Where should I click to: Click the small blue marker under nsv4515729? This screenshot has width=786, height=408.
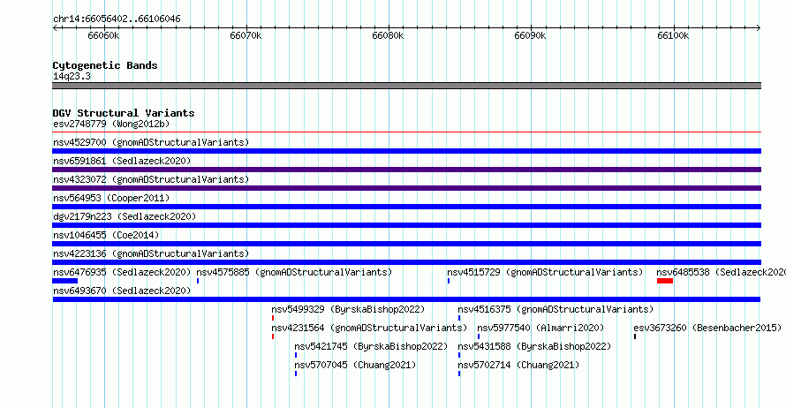click(x=449, y=281)
